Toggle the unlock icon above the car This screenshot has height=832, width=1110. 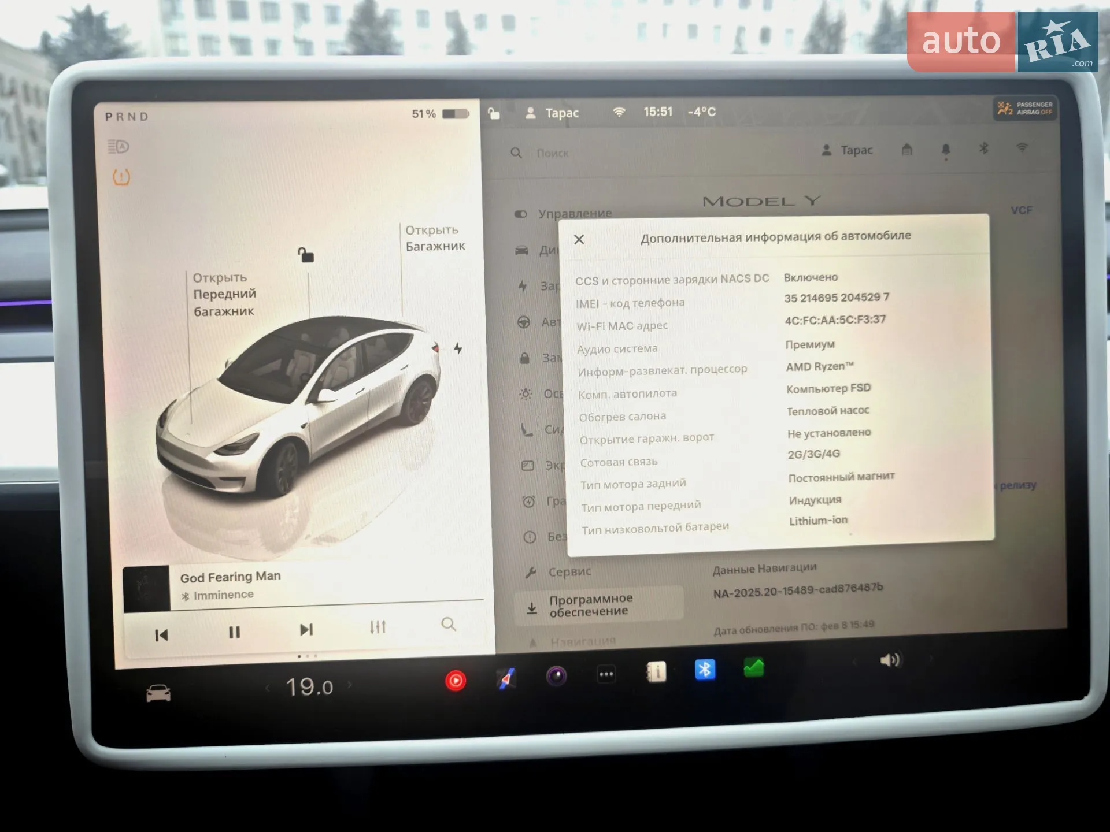306,255
